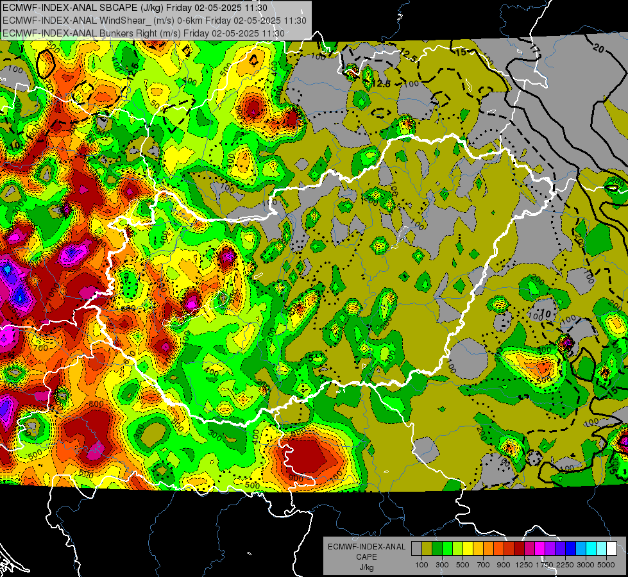Click the legend scale value 3000

pyautogui.click(x=586, y=565)
